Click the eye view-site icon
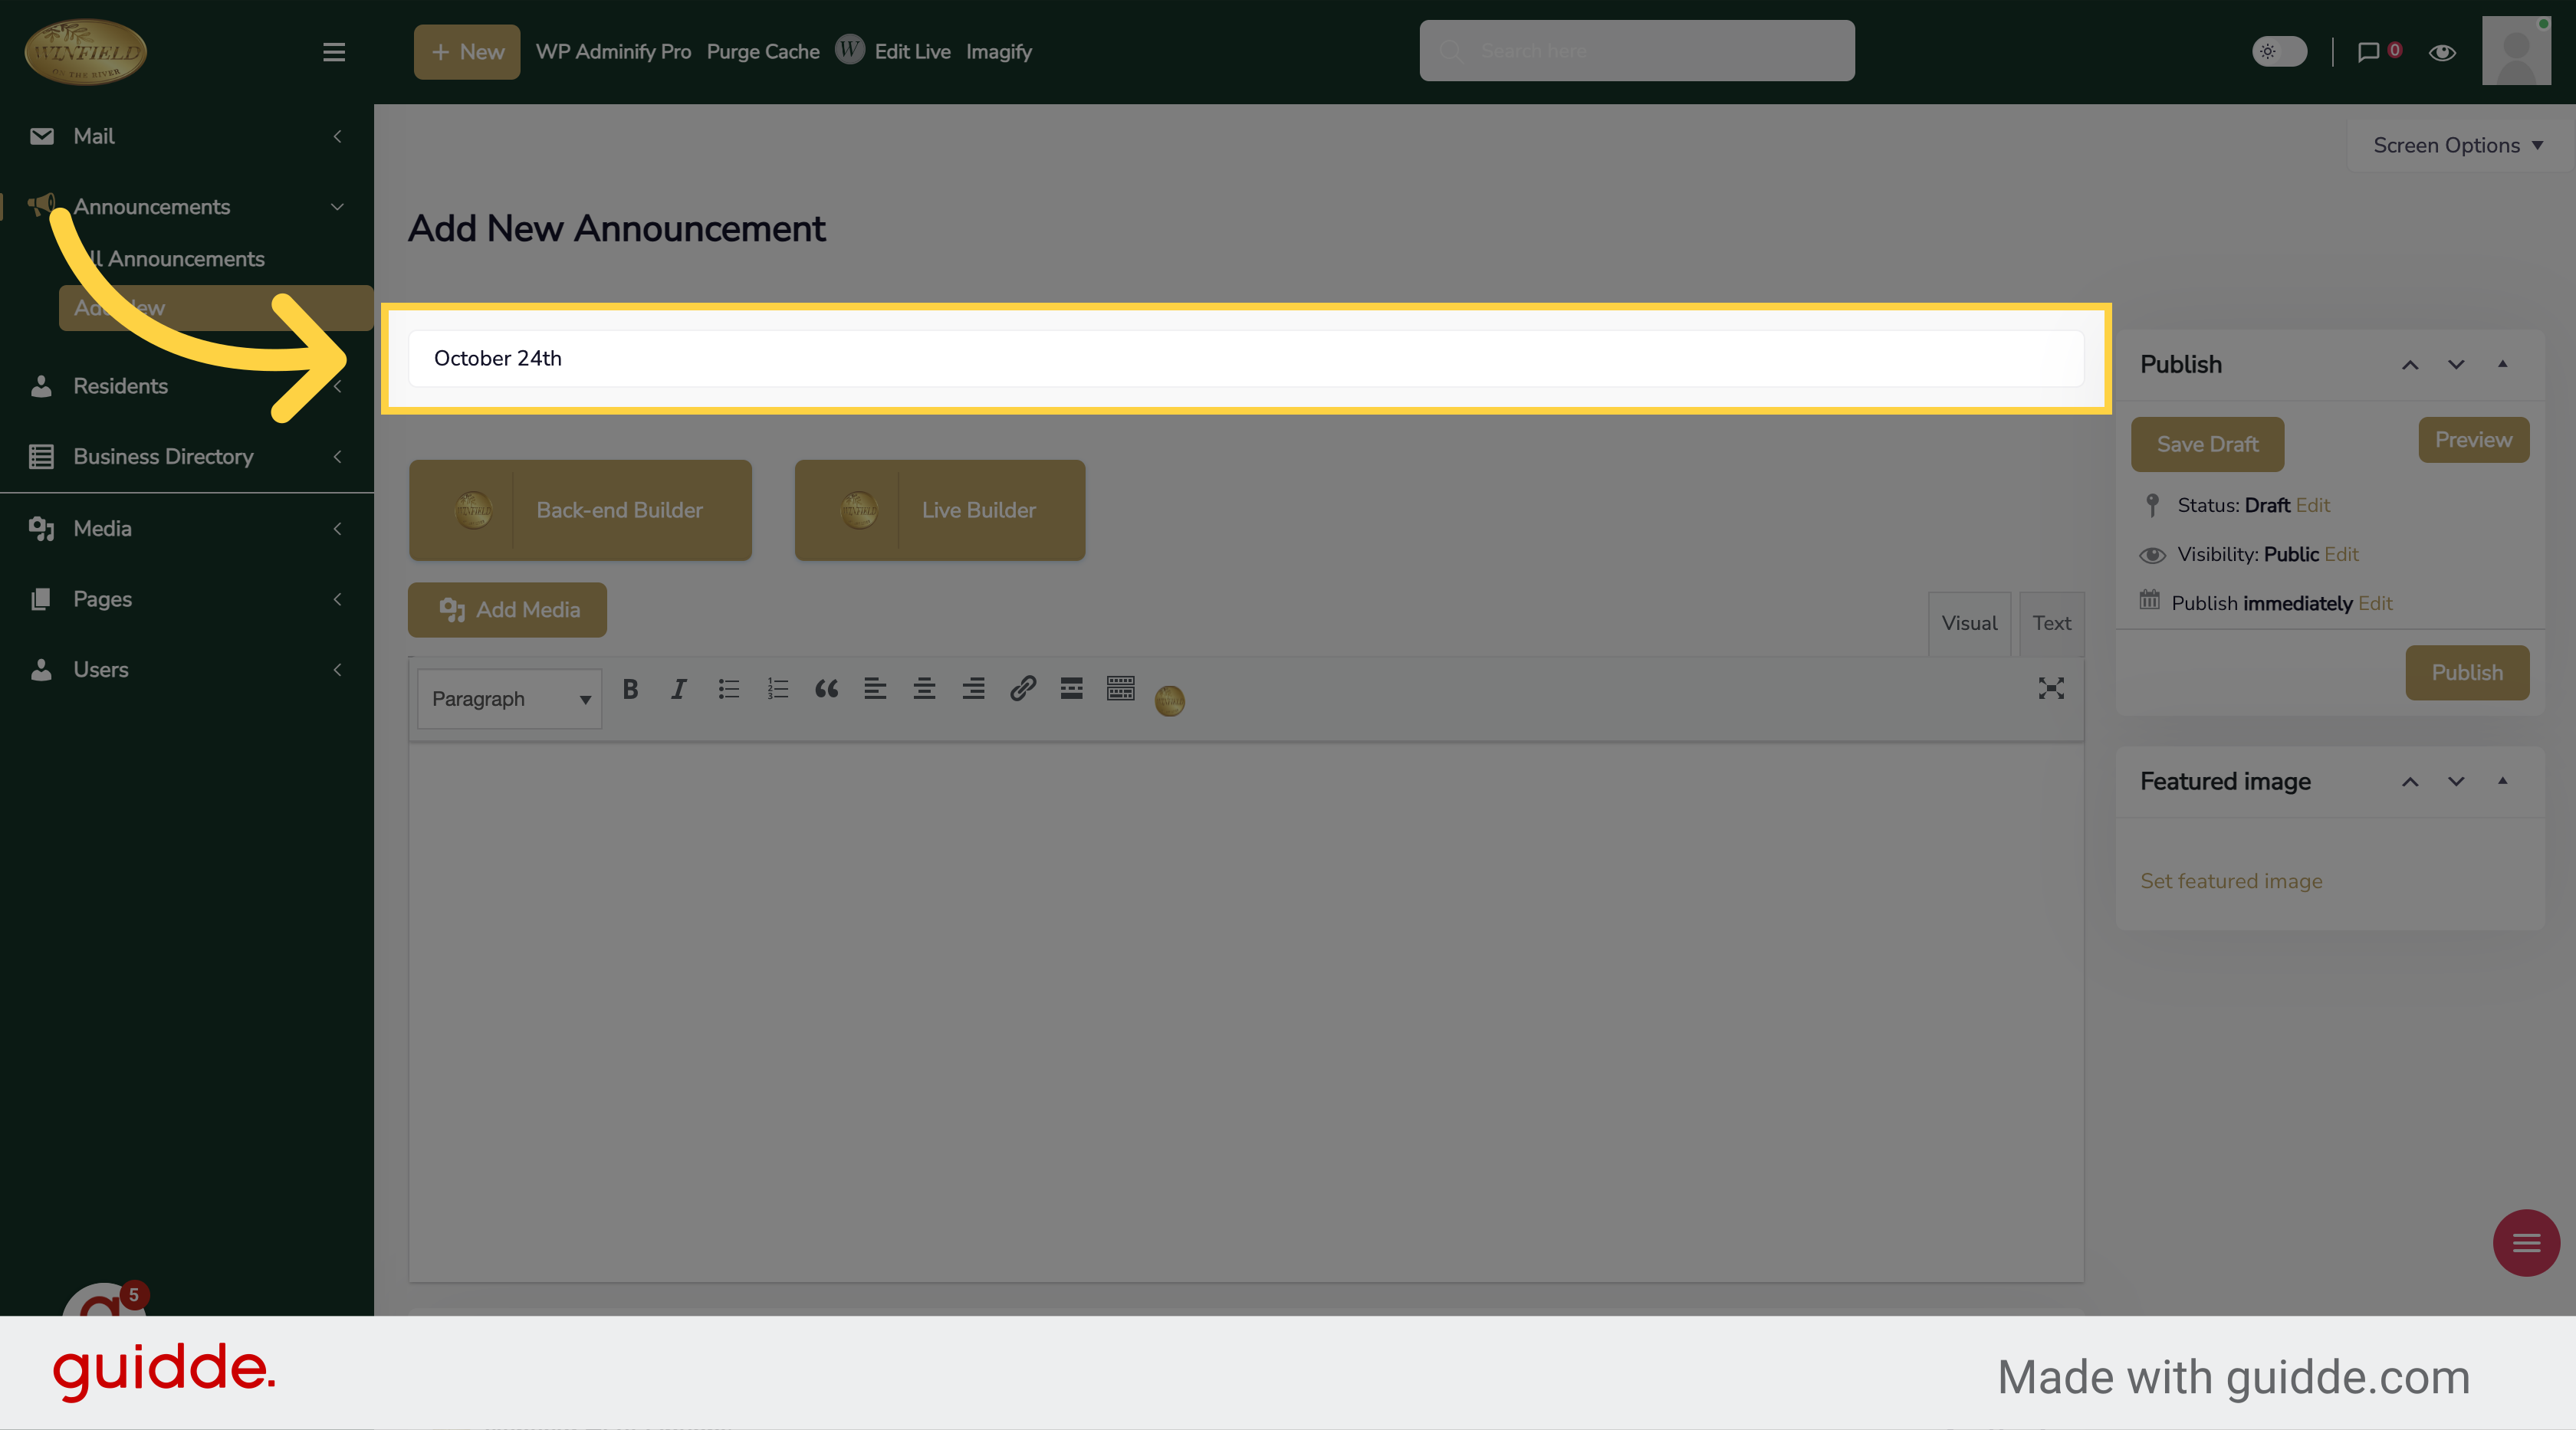 pos(2442,52)
